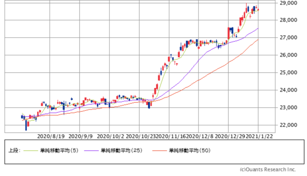Image resolution: width=307 pixels, height=176 pixels.
Task: Click the 単純移動平均(50) legend label
Action: [x=190, y=151]
